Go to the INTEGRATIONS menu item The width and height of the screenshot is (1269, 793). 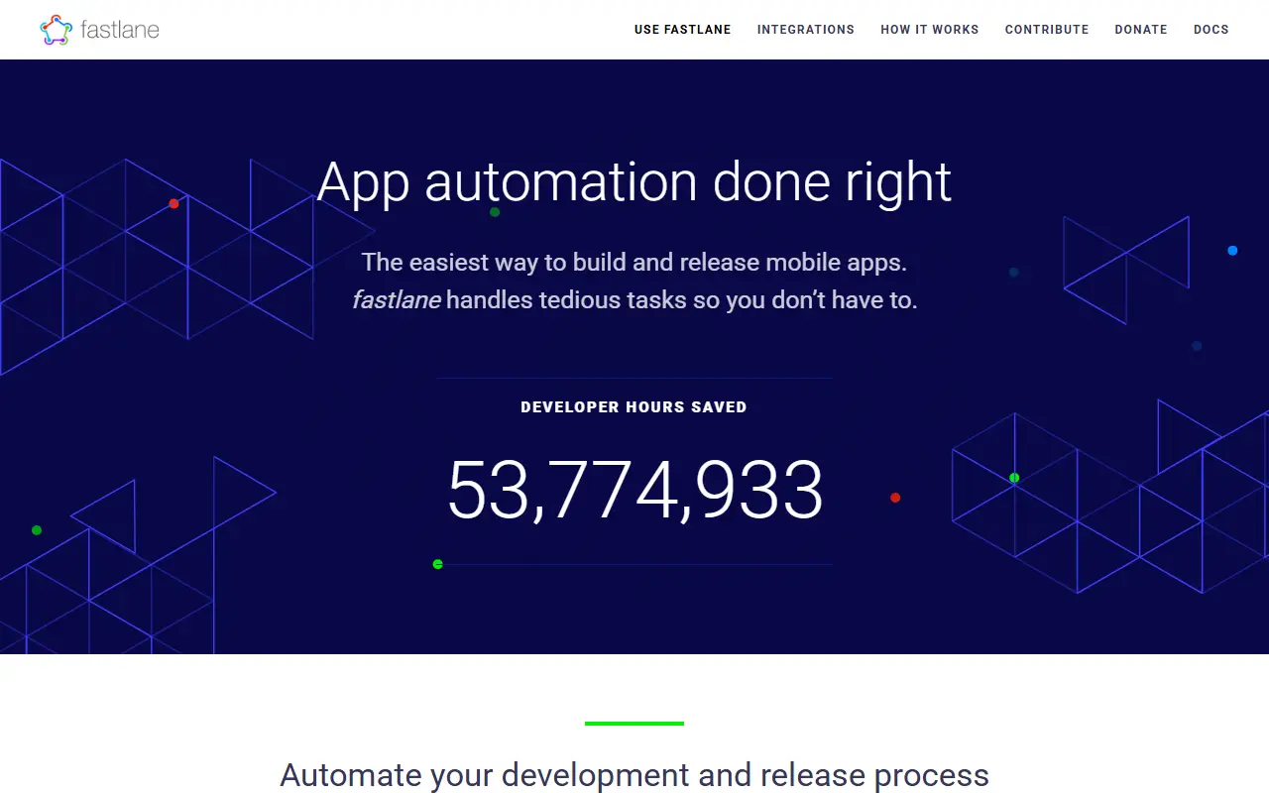coord(806,30)
